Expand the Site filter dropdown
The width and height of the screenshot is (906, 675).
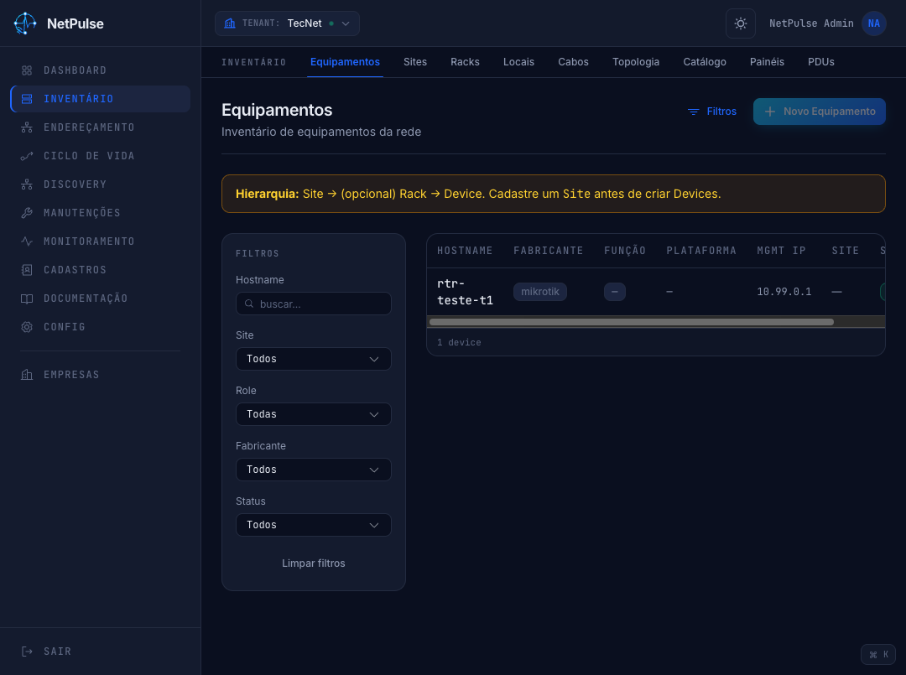pyautogui.click(x=314, y=359)
